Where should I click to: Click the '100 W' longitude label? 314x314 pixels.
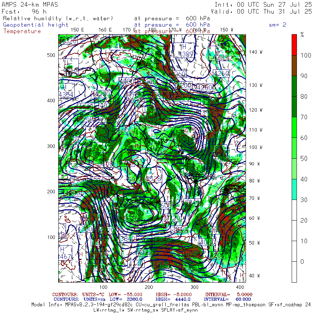[x=255, y=147]
